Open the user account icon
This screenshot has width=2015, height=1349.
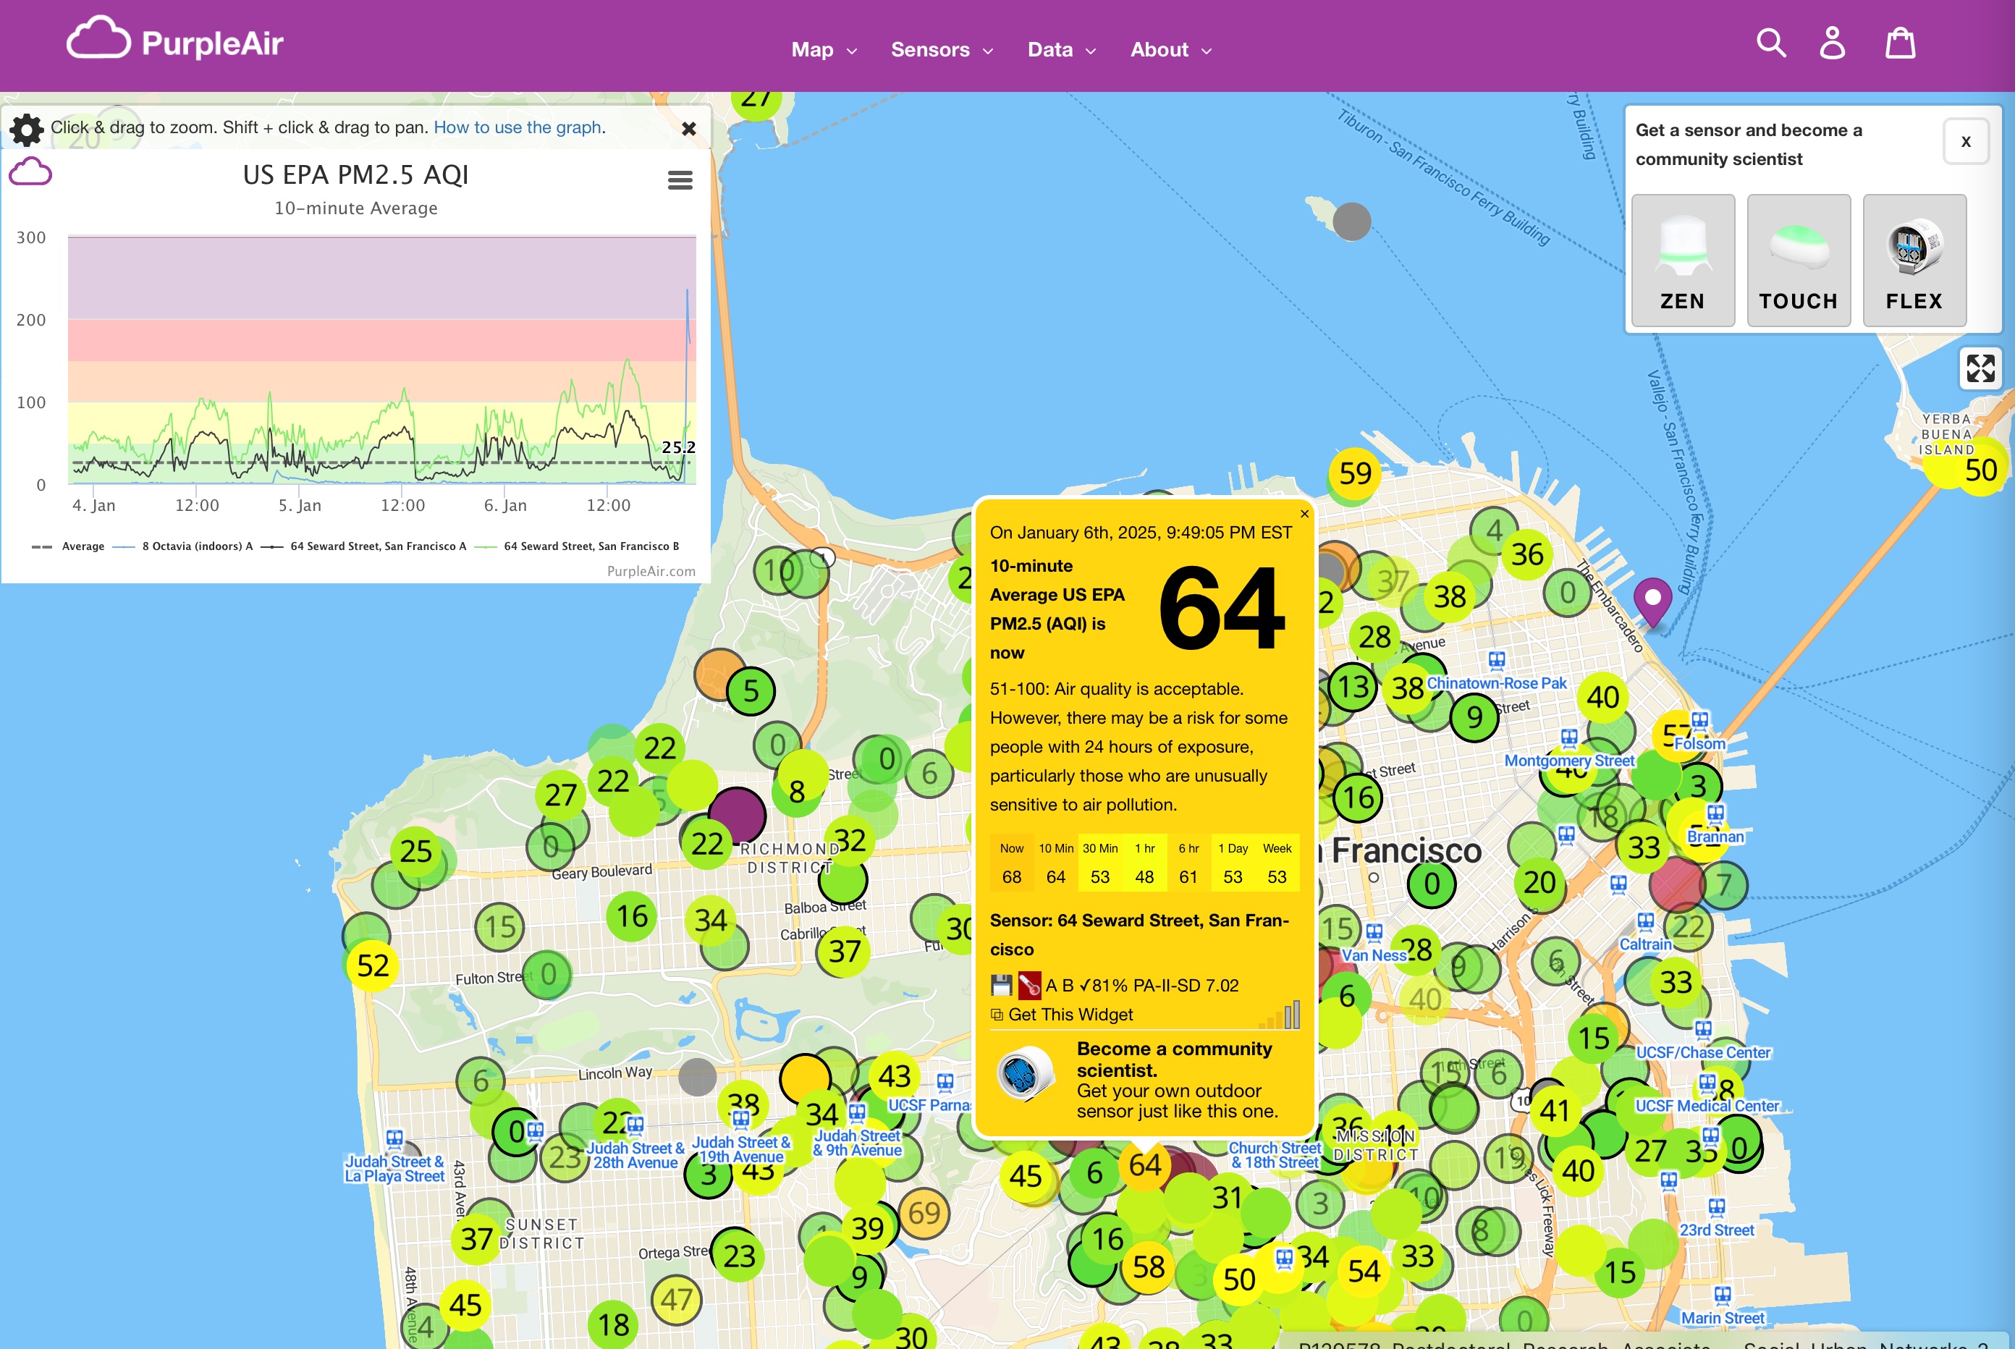pyautogui.click(x=1832, y=42)
